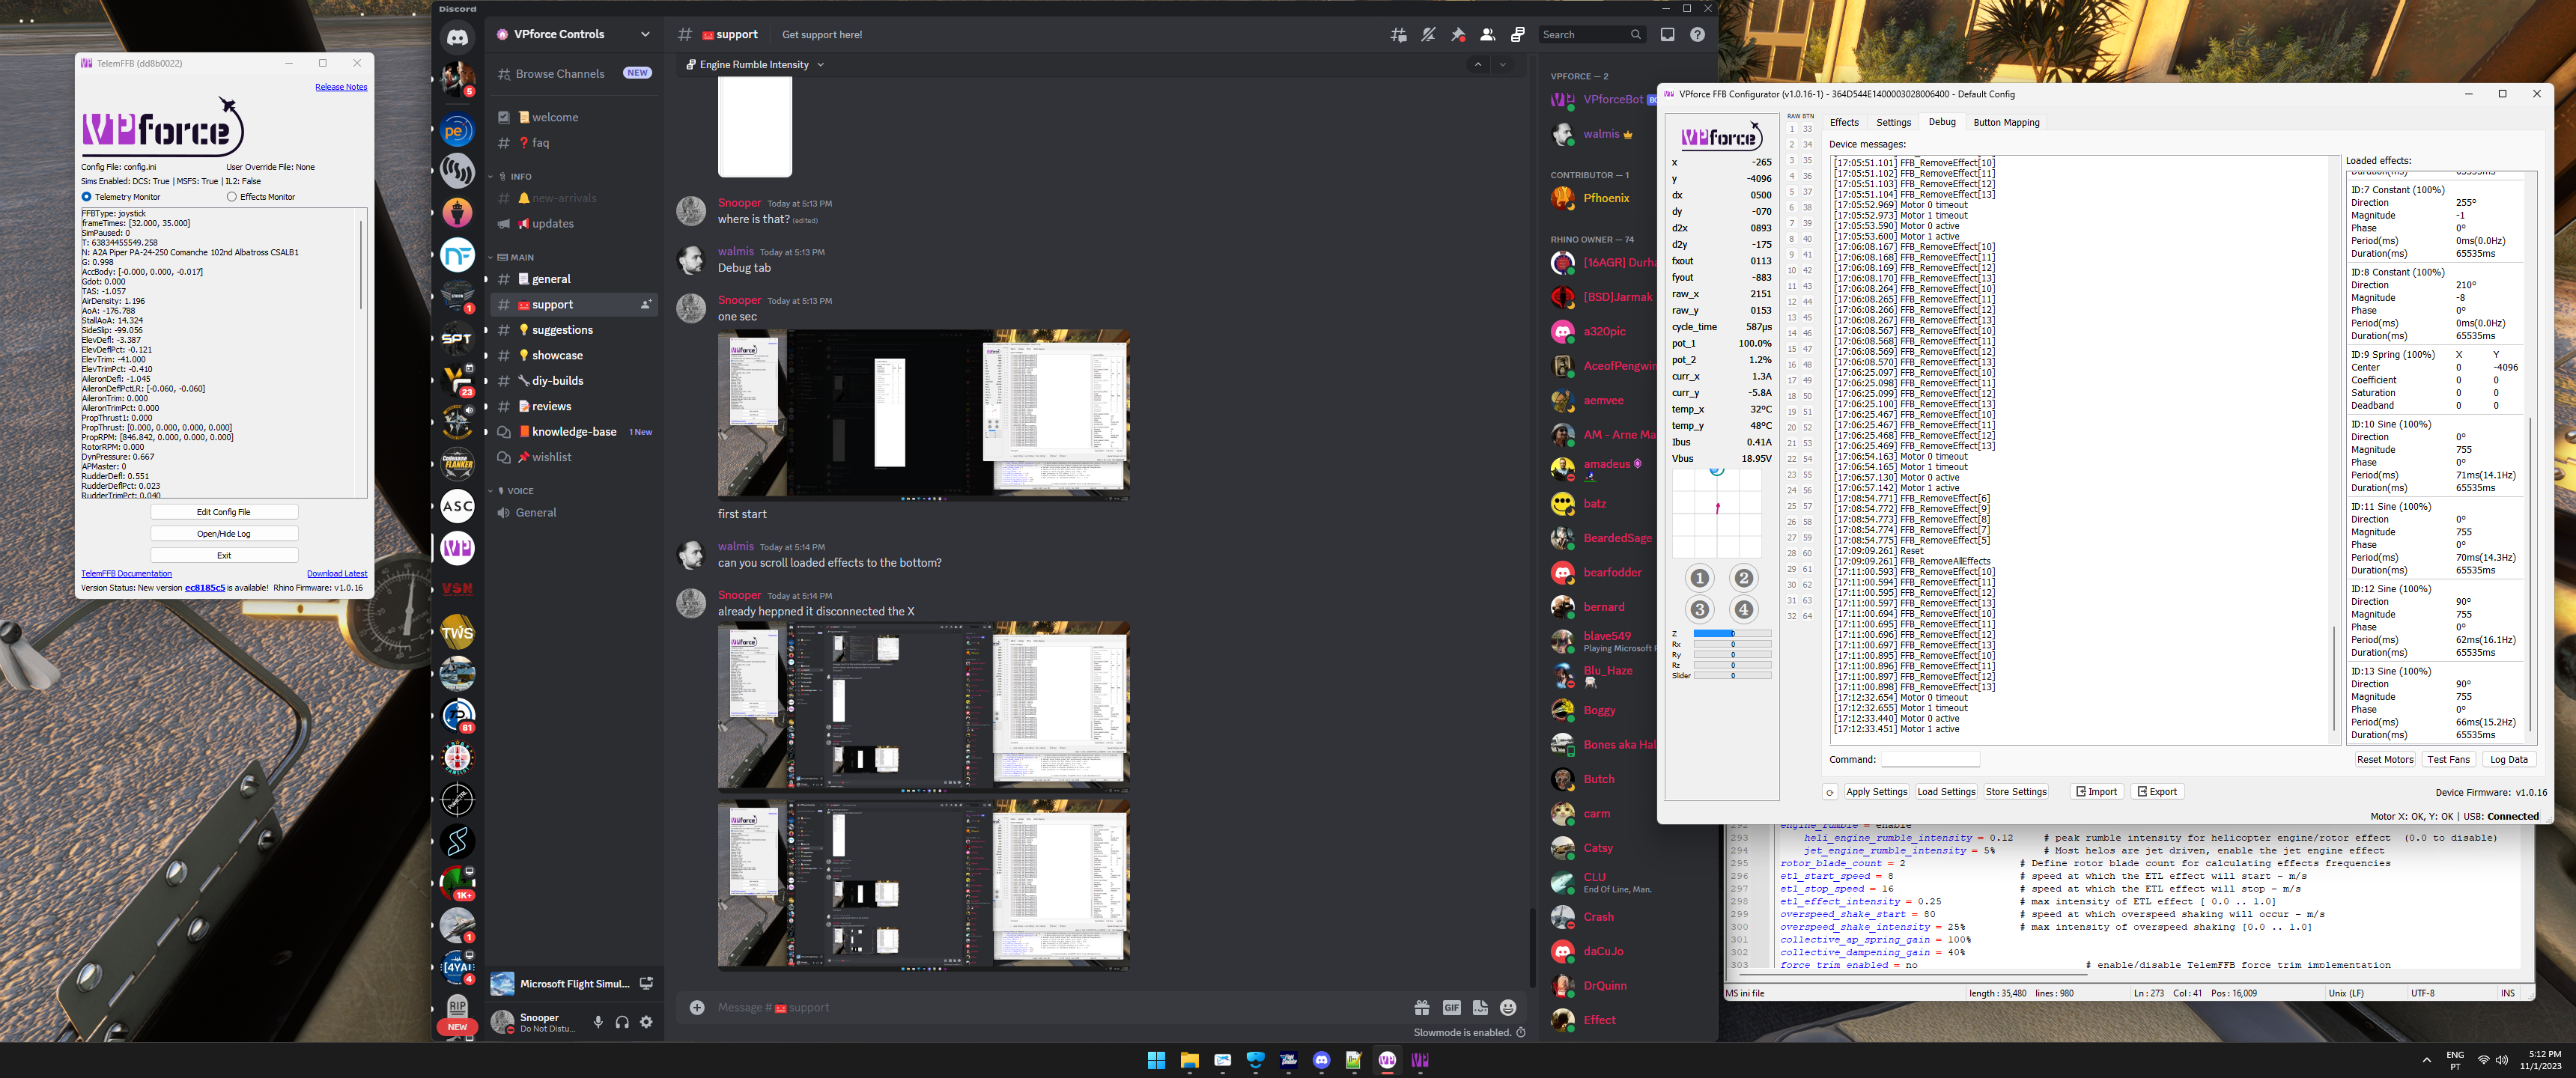Select Effects Monitor radio button
Viewport: 2576px width, 1078px height.
[x=232, y=197]
